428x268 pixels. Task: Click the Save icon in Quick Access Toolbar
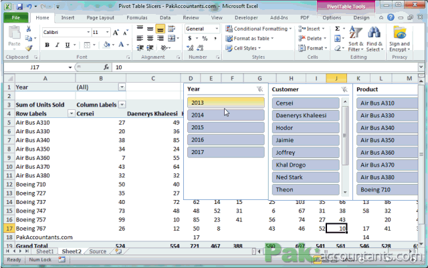click(x=19, y=6)
